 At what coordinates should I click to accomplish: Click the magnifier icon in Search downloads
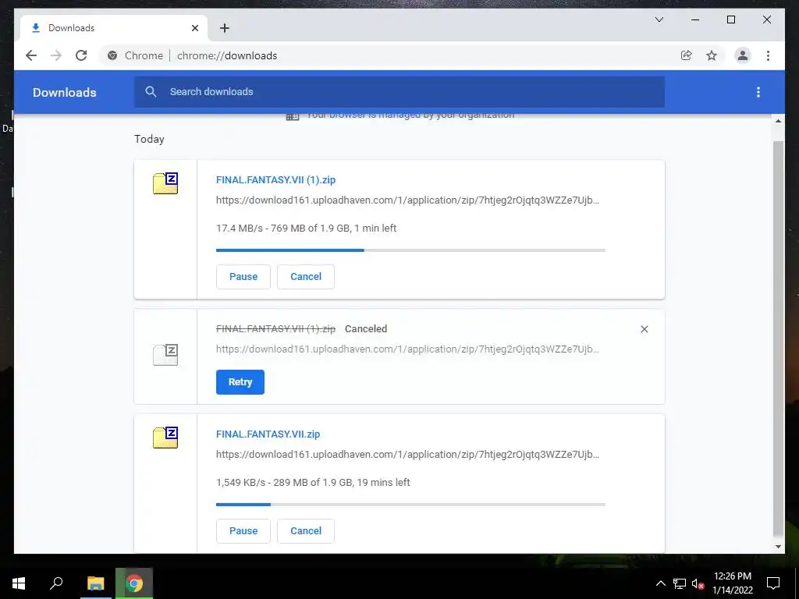tap(151, 92)
